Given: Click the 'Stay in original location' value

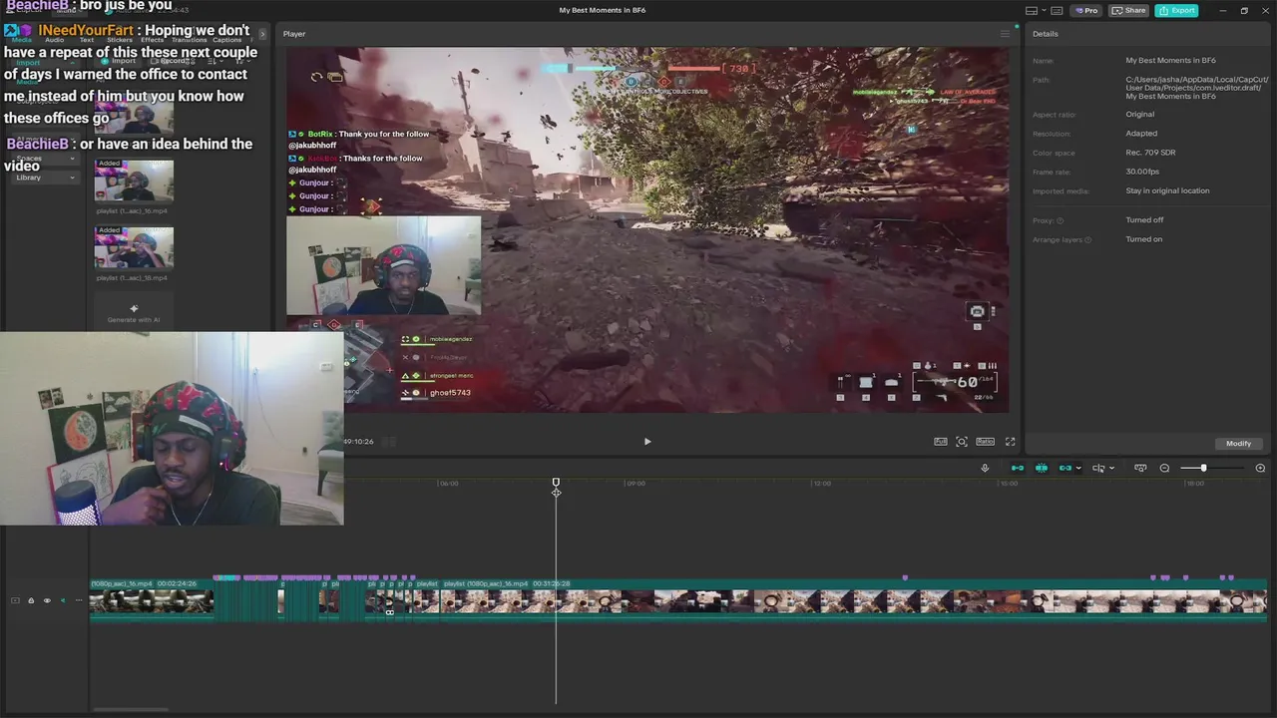Looking at the screenshot, I should (x=1167, y=190).
